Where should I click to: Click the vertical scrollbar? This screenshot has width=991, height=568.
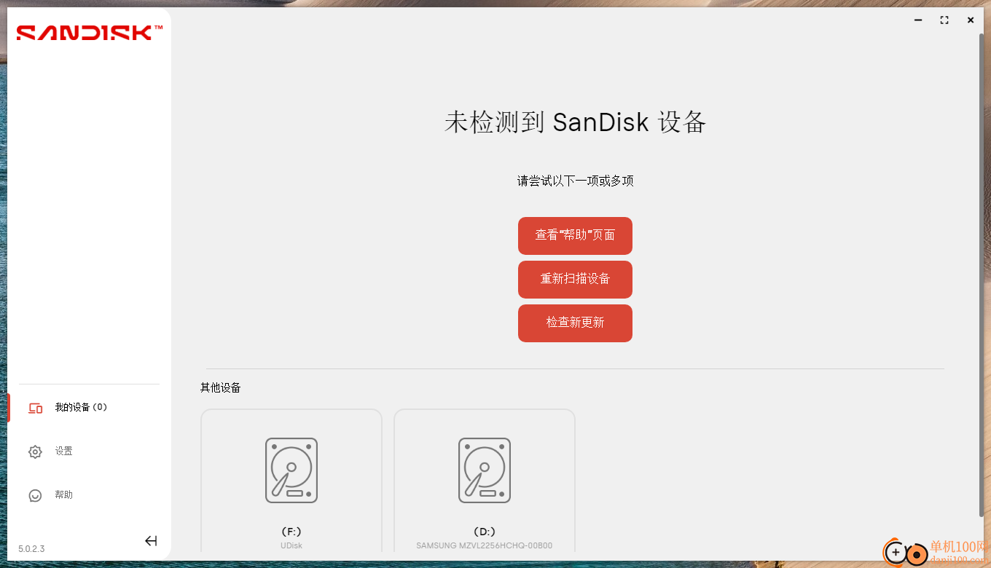[981, 275]
